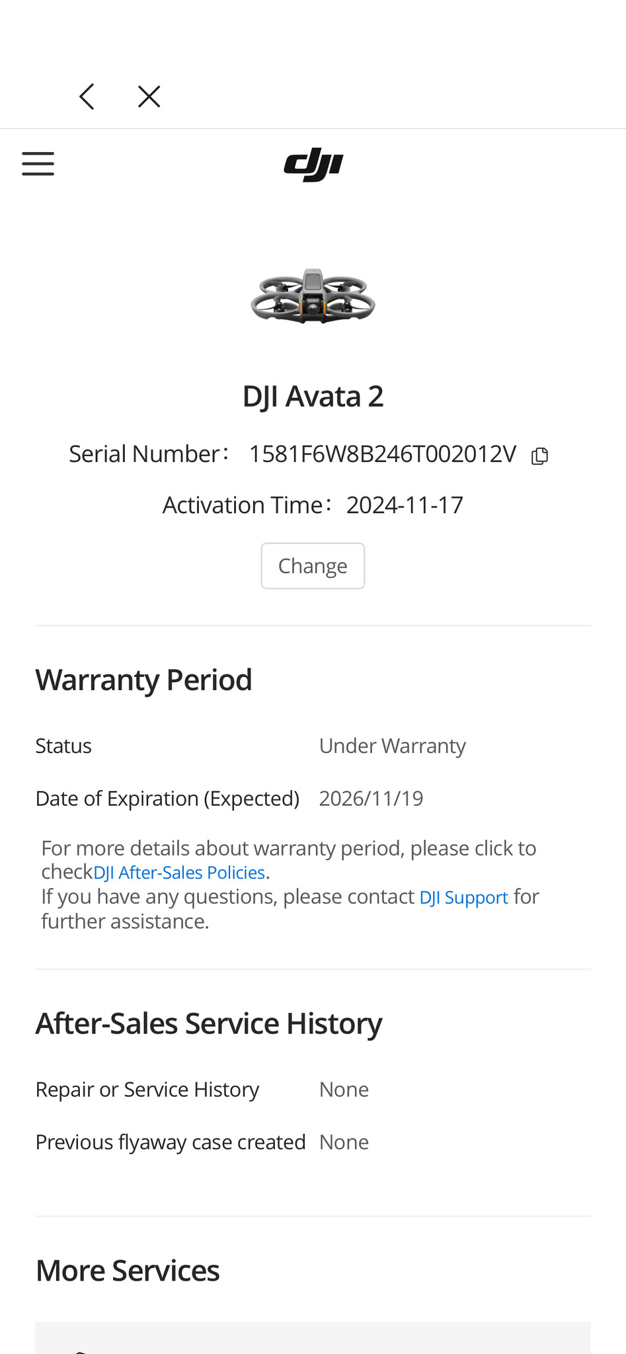Click the DJI Avata 2 product title
Viewport: 626px width, 1354px height.
[x=313, y=397]
